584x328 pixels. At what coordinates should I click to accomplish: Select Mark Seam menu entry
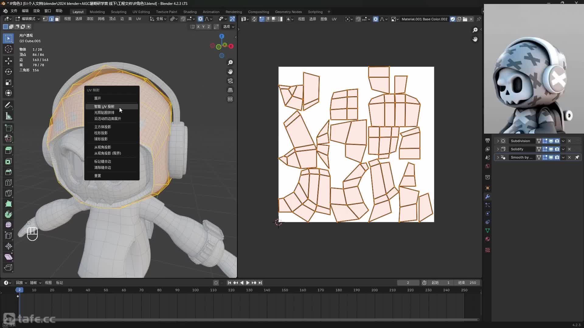point(112,162)
